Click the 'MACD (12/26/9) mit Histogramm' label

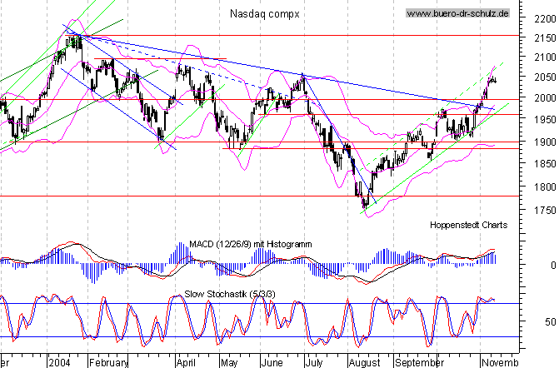point(250,245)
